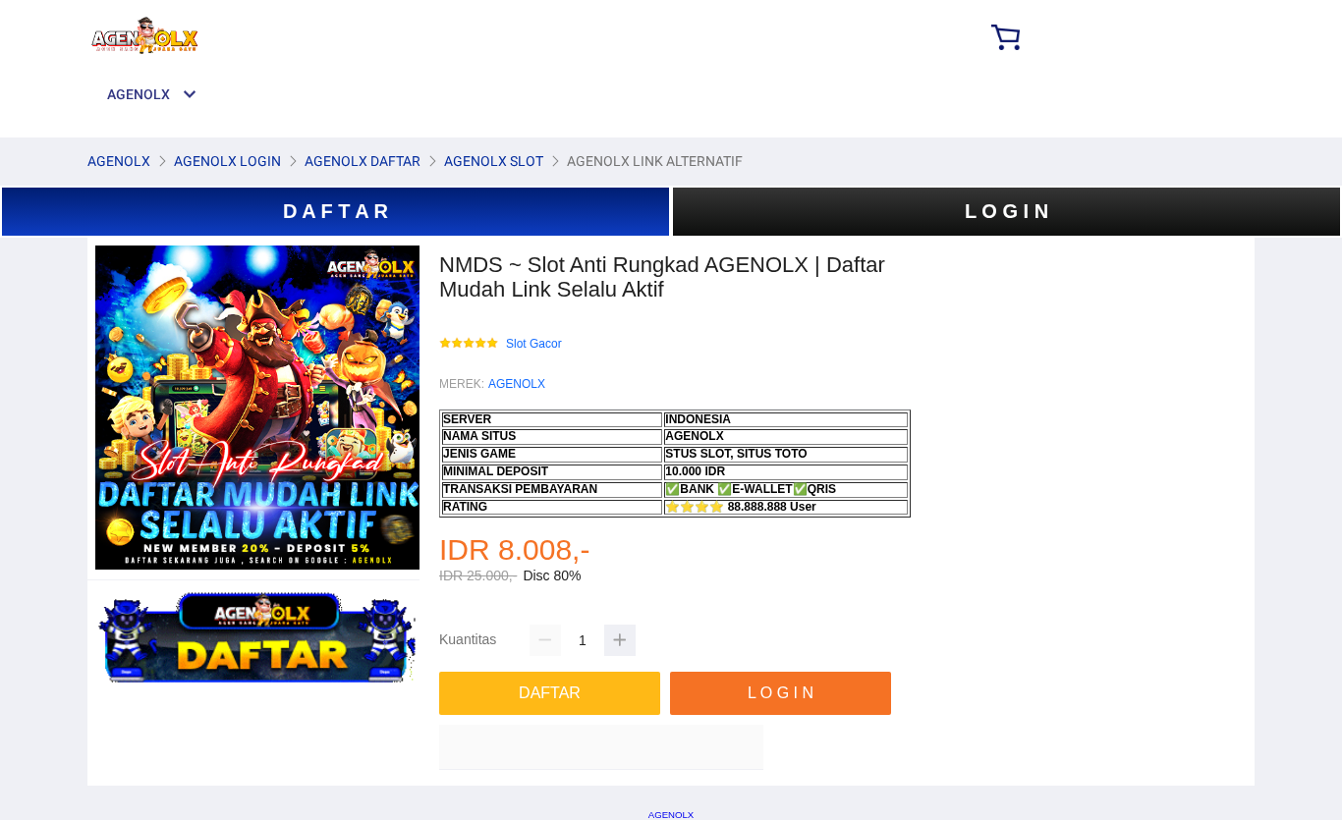This screenshot has height=820, width=1342.
Task: Decrease quantity with minus button
Action: point(545,640)
